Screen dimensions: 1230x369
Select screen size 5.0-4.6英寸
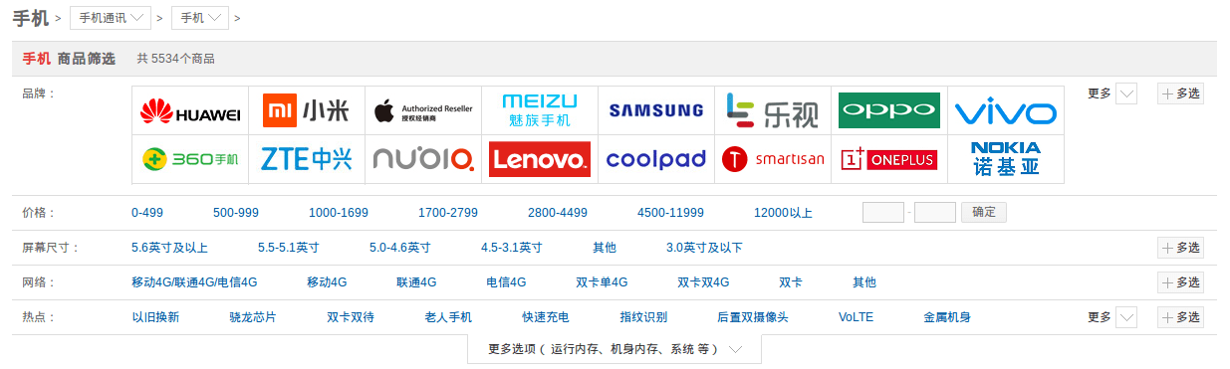point(400,248)
